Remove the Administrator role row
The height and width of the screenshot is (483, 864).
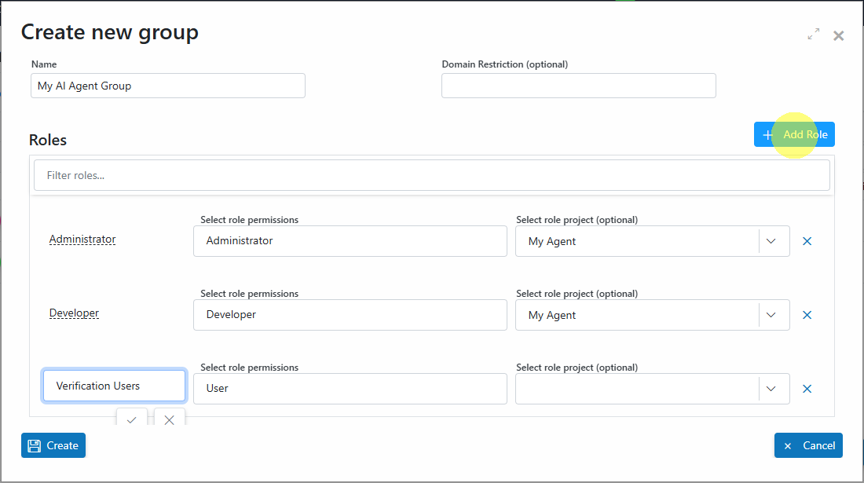tap(807, 241)
